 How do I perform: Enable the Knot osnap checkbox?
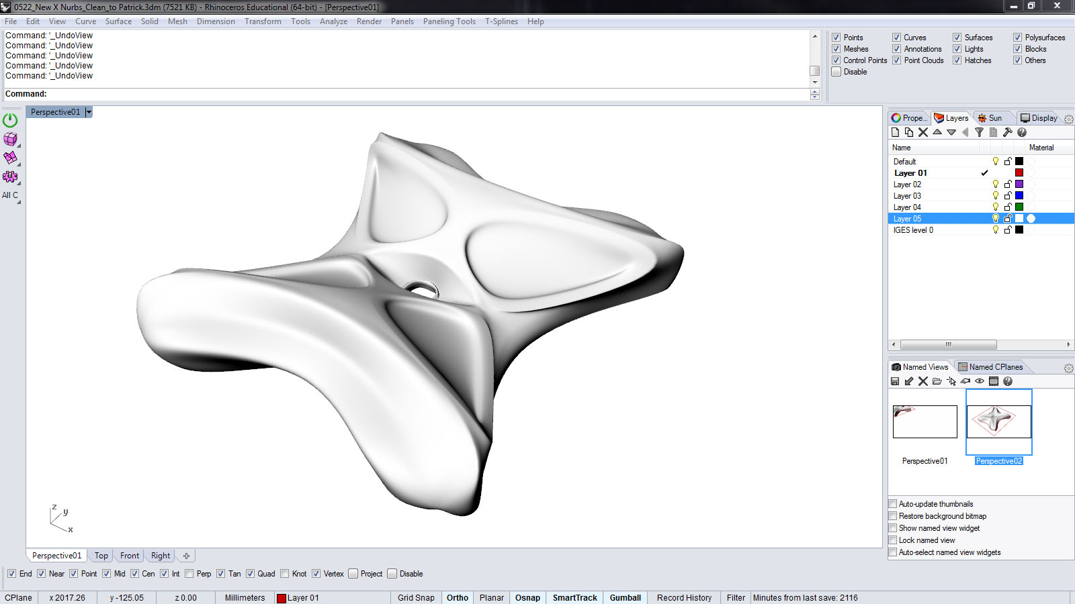point(285,574)
